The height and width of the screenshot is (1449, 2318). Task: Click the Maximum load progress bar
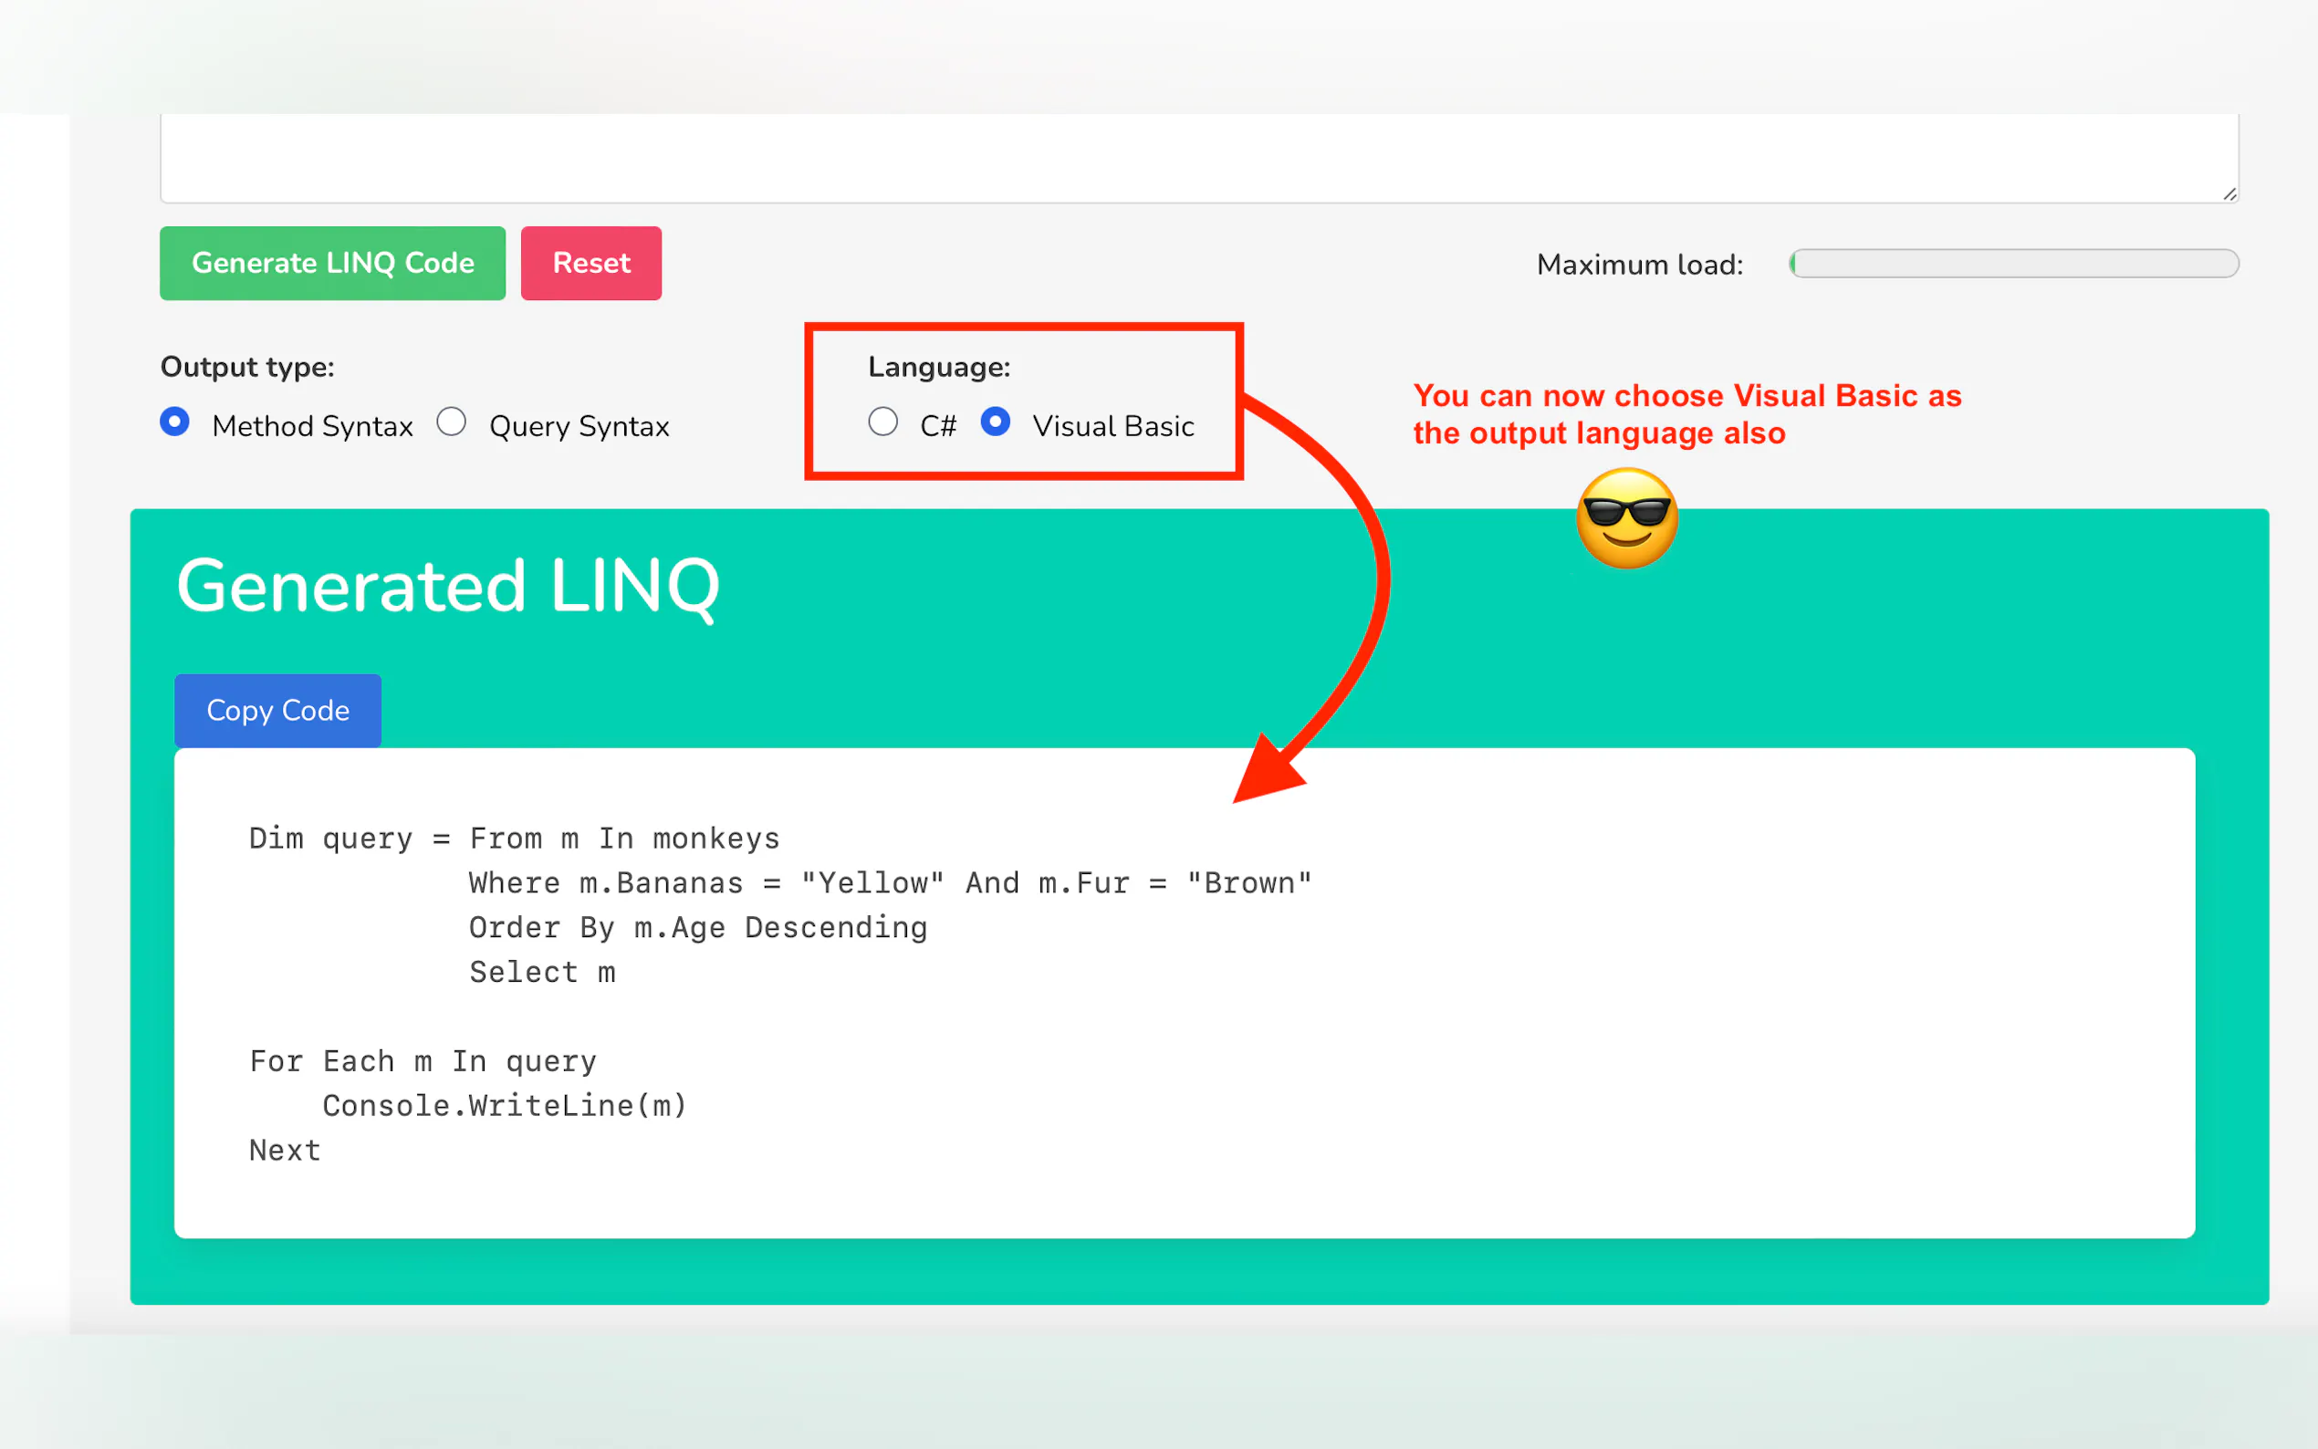(2013, 264)
